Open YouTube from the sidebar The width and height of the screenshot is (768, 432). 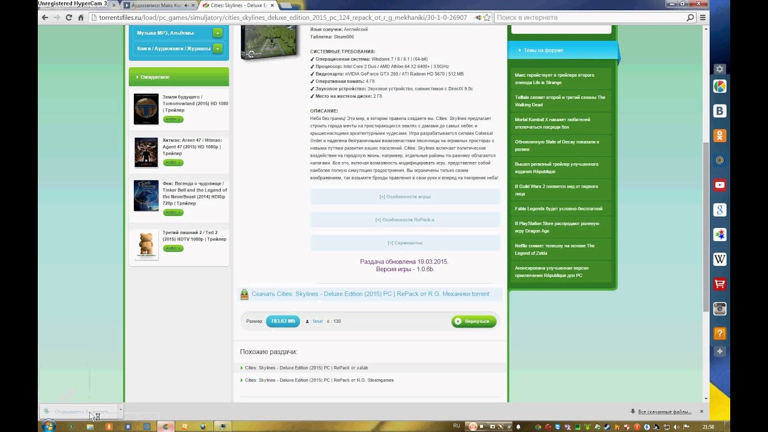(720, 185)
